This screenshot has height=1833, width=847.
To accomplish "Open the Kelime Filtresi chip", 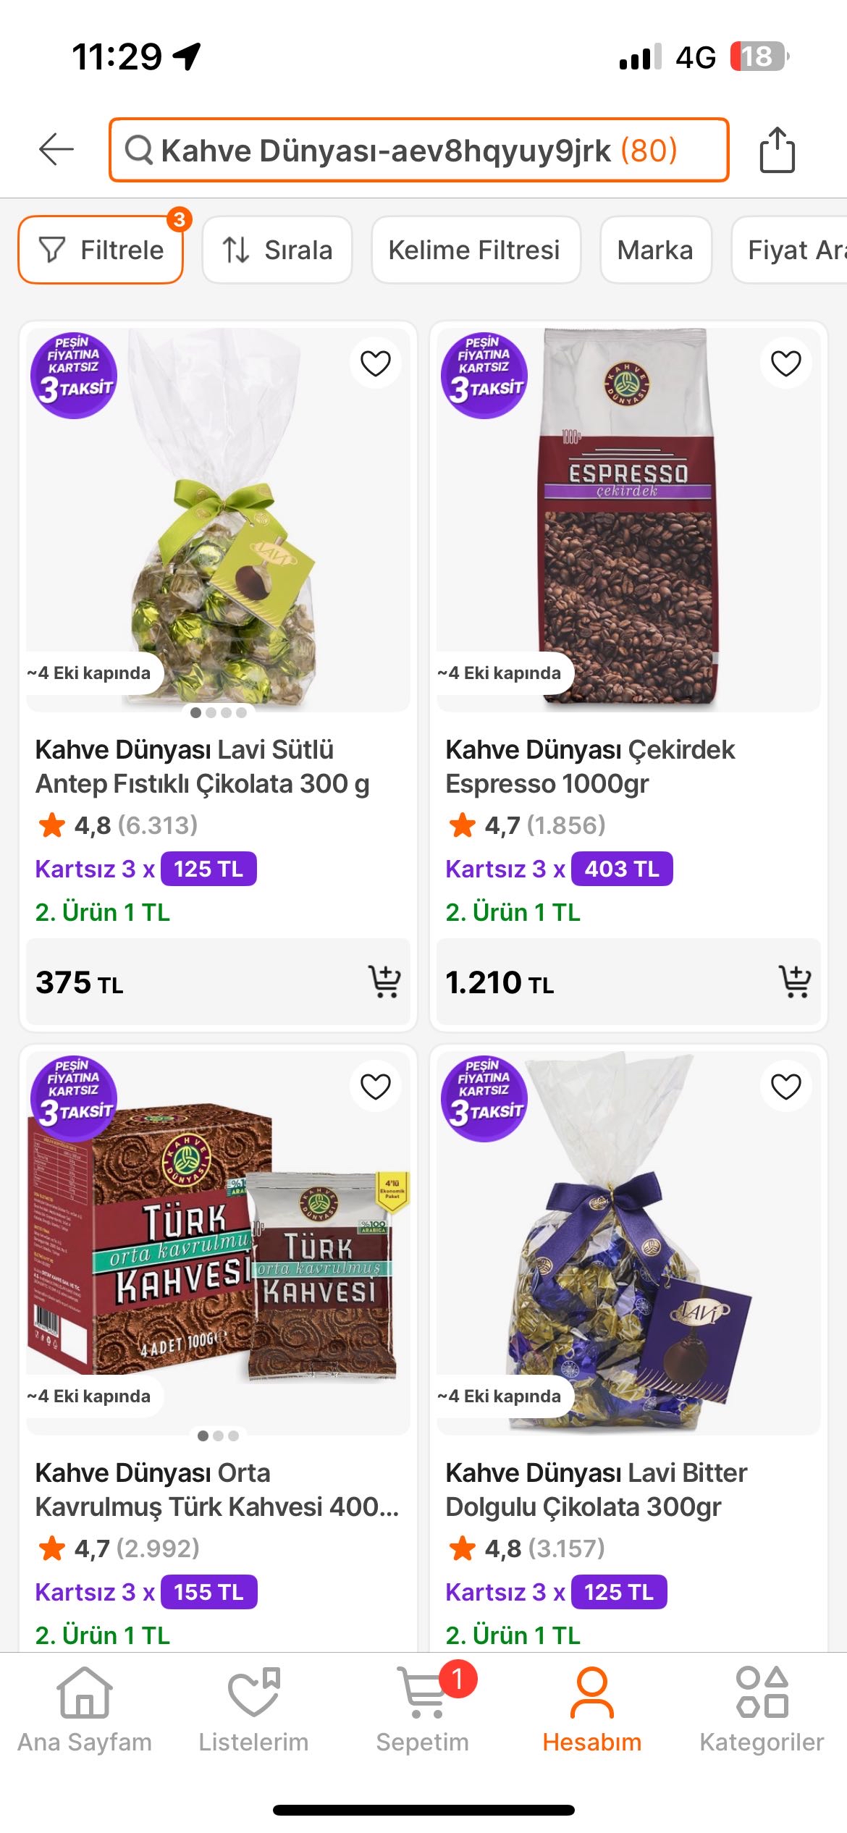I will (475, 250).
